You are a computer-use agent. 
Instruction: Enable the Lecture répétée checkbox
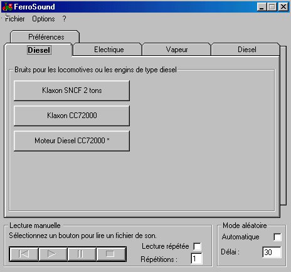tap(197, 246)
